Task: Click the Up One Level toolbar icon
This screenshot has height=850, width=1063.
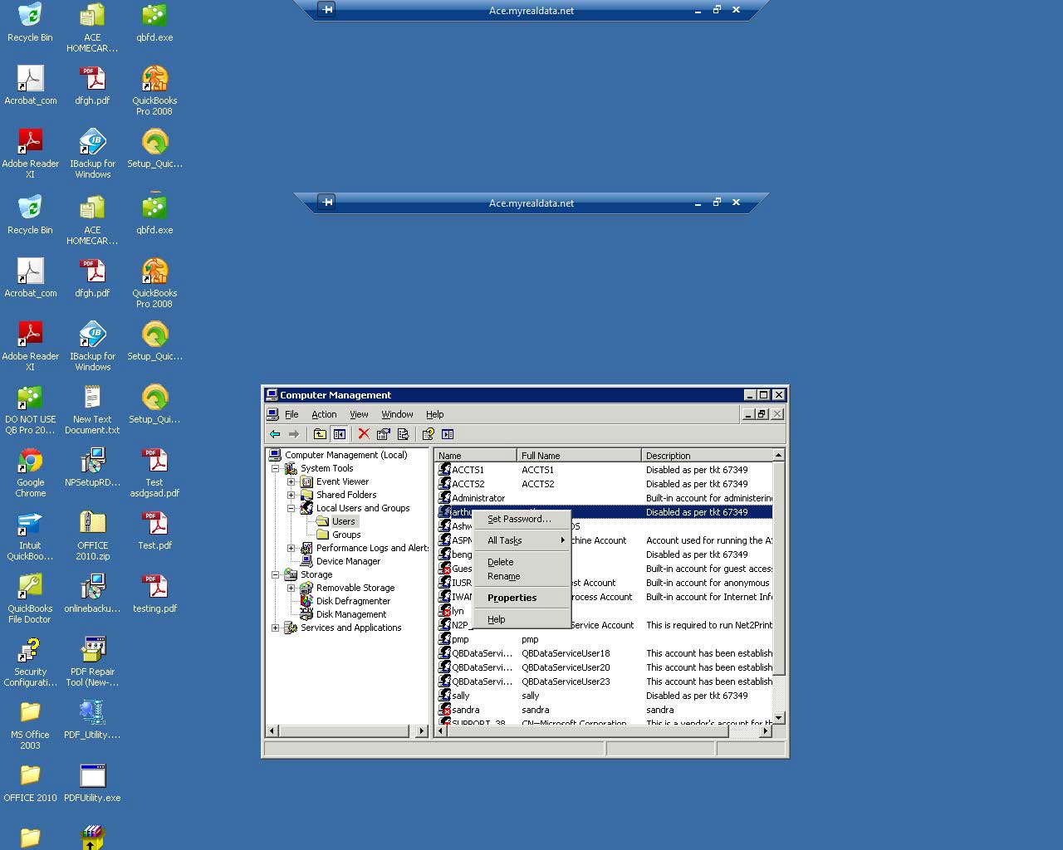Action: pos(320,434)
